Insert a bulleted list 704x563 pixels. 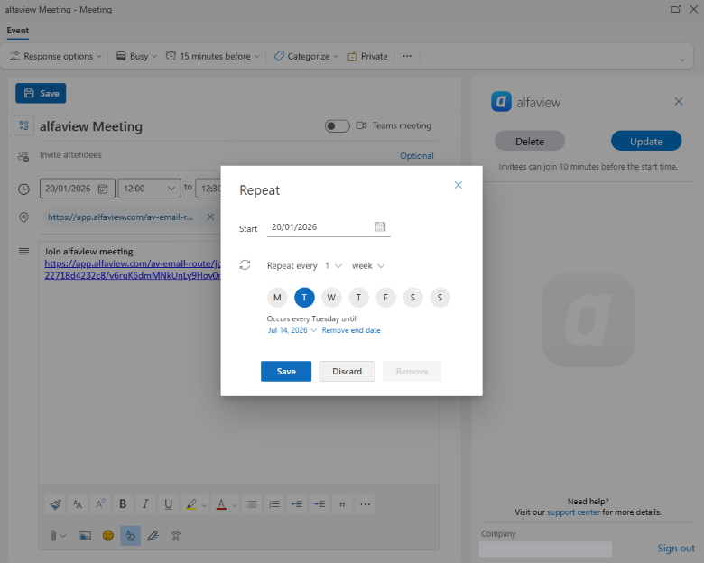point(252,504)
